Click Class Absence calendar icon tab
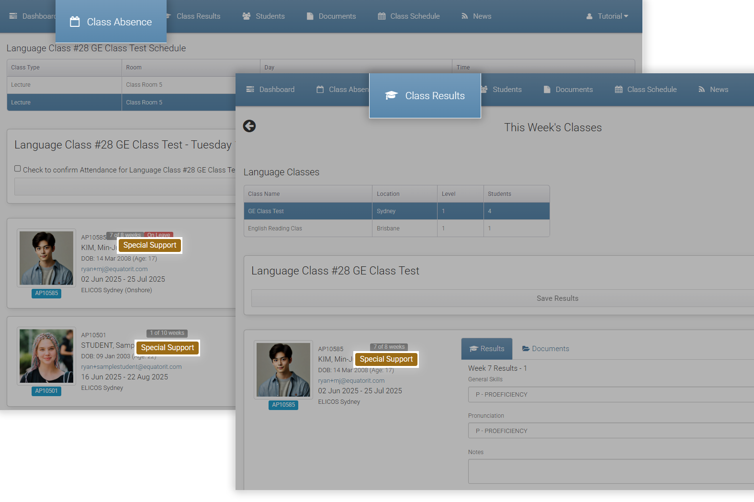This screenshot has width=754, height=502. pyautogui.click(x=111, y=22)
